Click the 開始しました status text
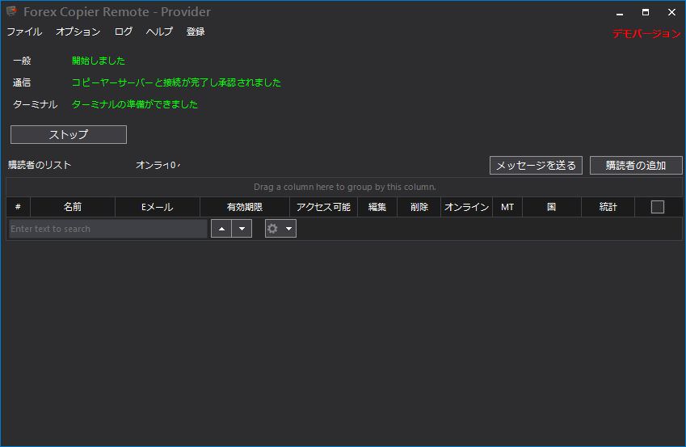Image resolution: width=686 pixels, height=447 pixels. pos(99,61)
